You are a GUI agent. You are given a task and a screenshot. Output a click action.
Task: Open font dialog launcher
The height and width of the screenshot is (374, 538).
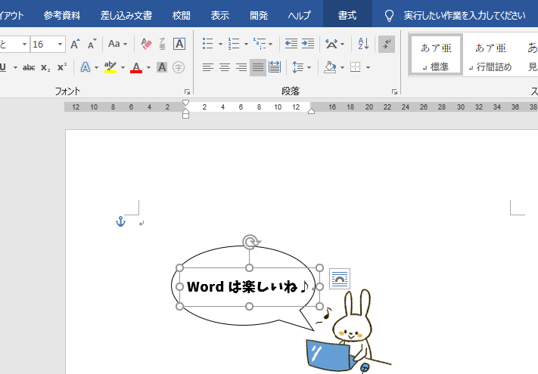click(187, 91)
